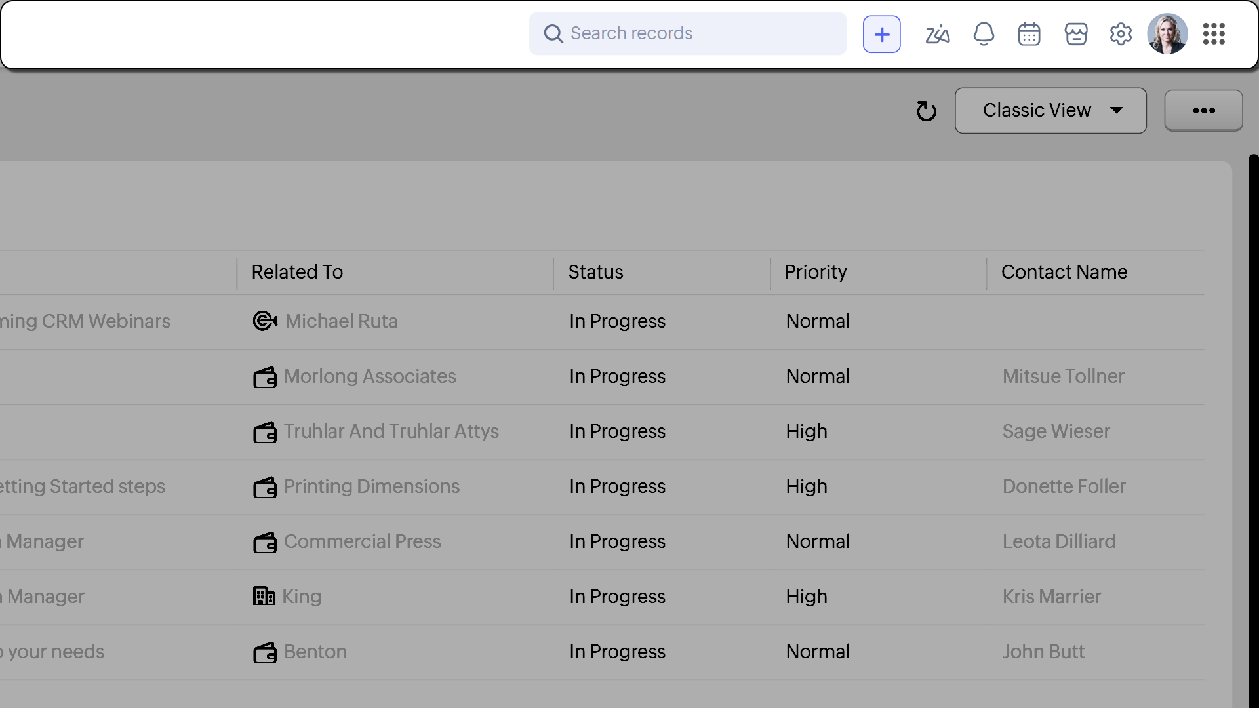Open the notifications bell
The height and width of the screenshot is (708, 1259).
point(984,34)
